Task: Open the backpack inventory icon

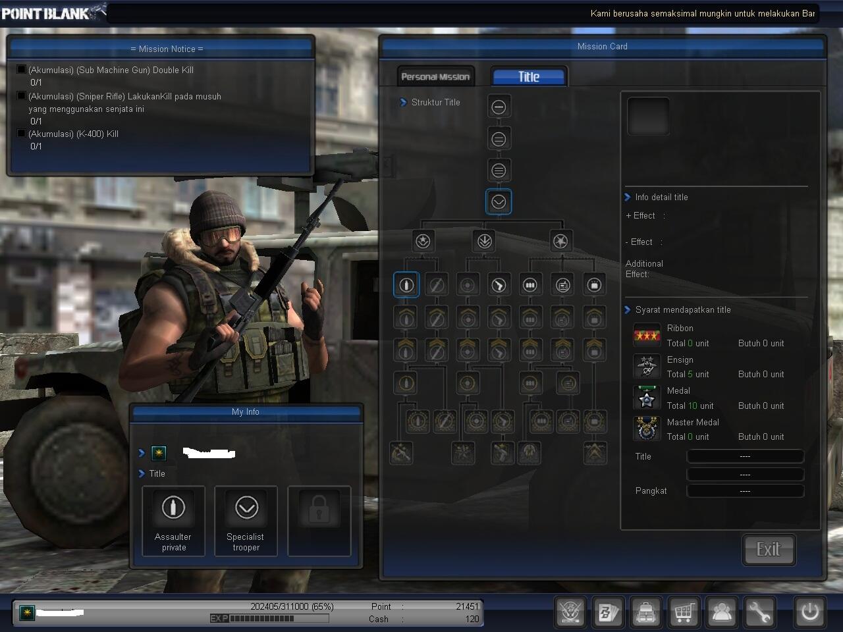Action: [645, 612]
